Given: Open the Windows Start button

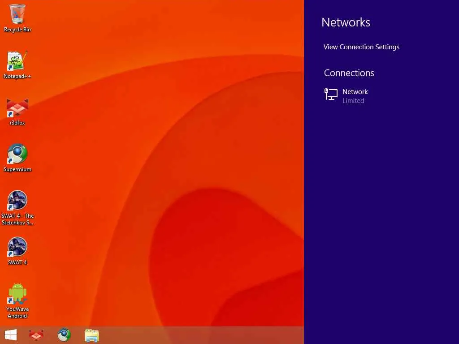Looking at the screenshot, I should pos(11,335).
